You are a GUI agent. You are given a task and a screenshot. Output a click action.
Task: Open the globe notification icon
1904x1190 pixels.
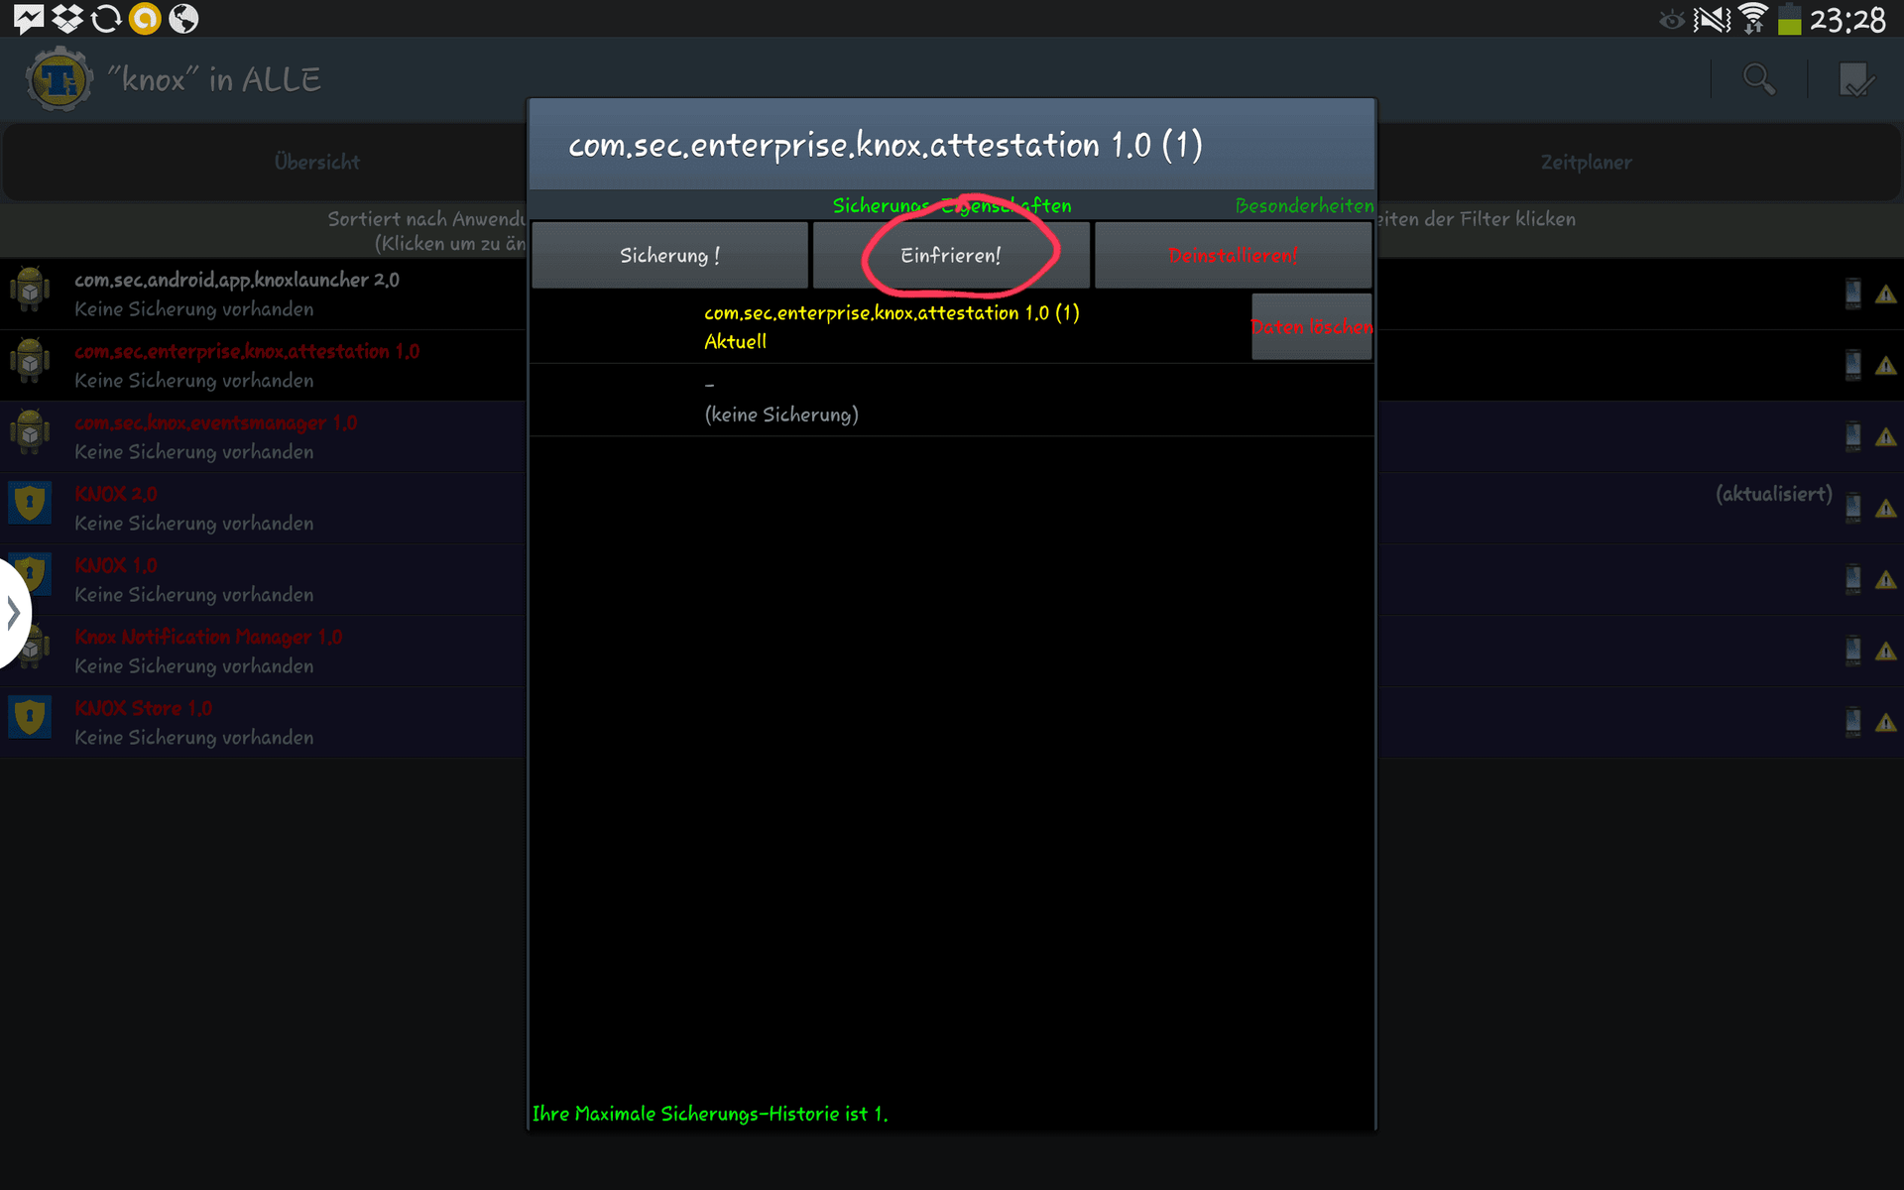(x=183, y=18)
